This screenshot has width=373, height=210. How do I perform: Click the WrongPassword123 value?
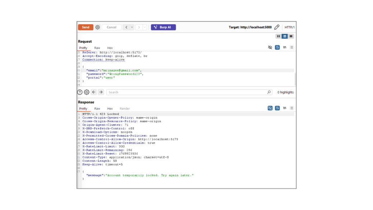pyautogui.click(x=125, y=74)
